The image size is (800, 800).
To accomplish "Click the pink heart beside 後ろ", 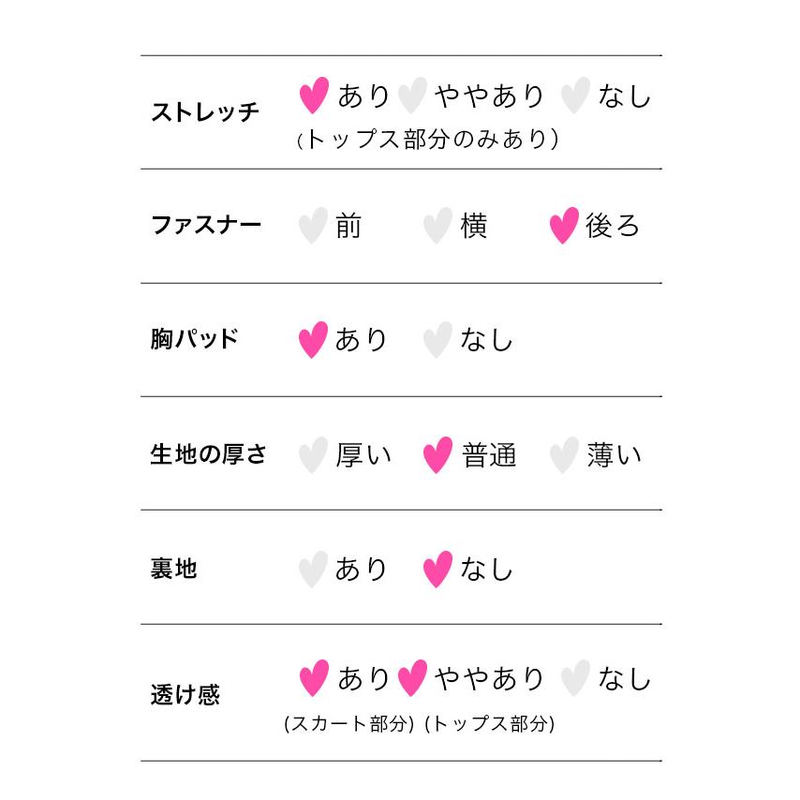I will (x=563, y=226).
